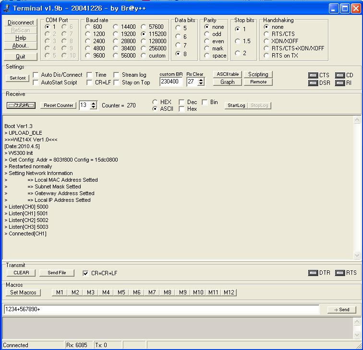Screen dimensions: 363x350
Task: Click Reset Counter button
Action: pos(59,105)
